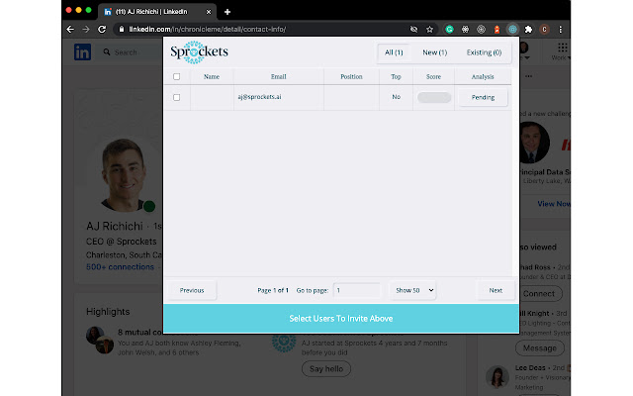Click the LinkedIn Work grid icon
The height and width of the screenshot is (396, 633).
click(562, 49)
